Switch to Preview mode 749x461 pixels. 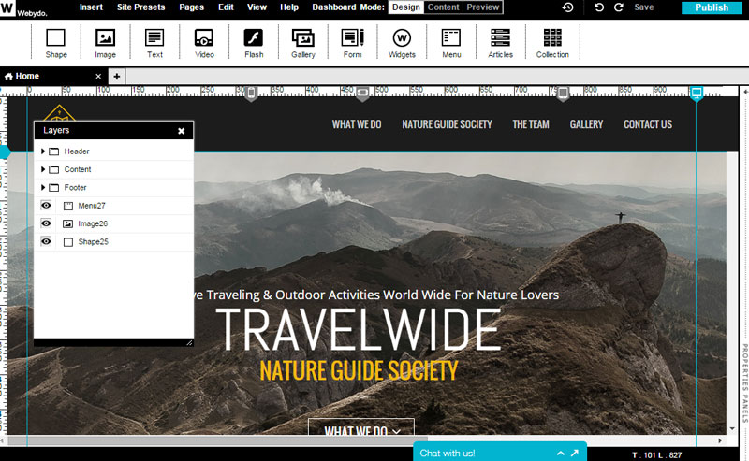483,7
